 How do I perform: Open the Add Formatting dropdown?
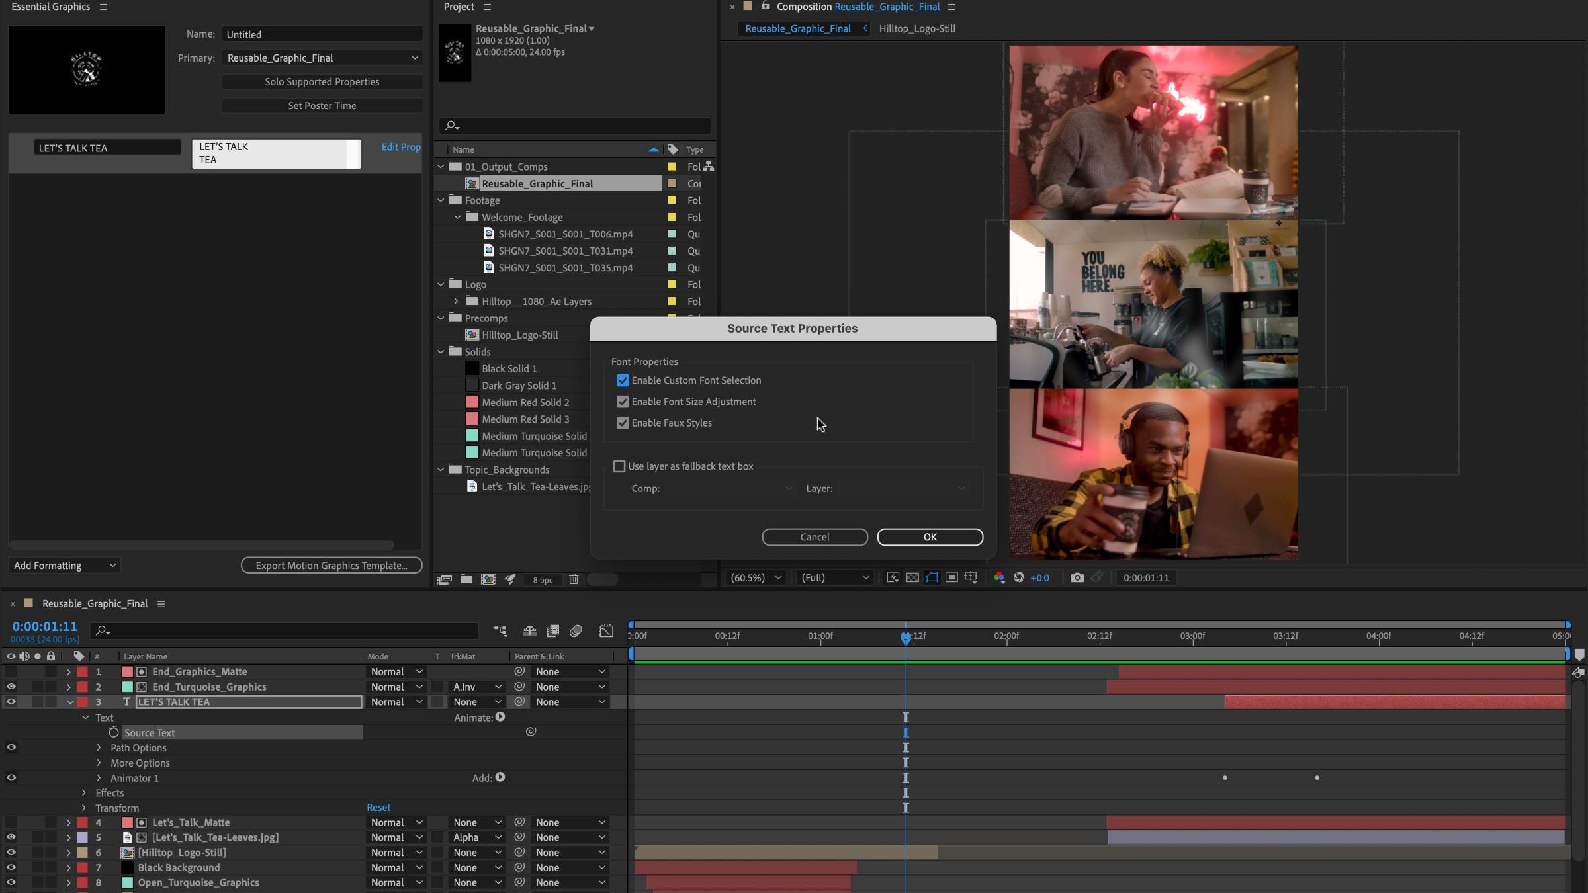click(x=64, y=566)
